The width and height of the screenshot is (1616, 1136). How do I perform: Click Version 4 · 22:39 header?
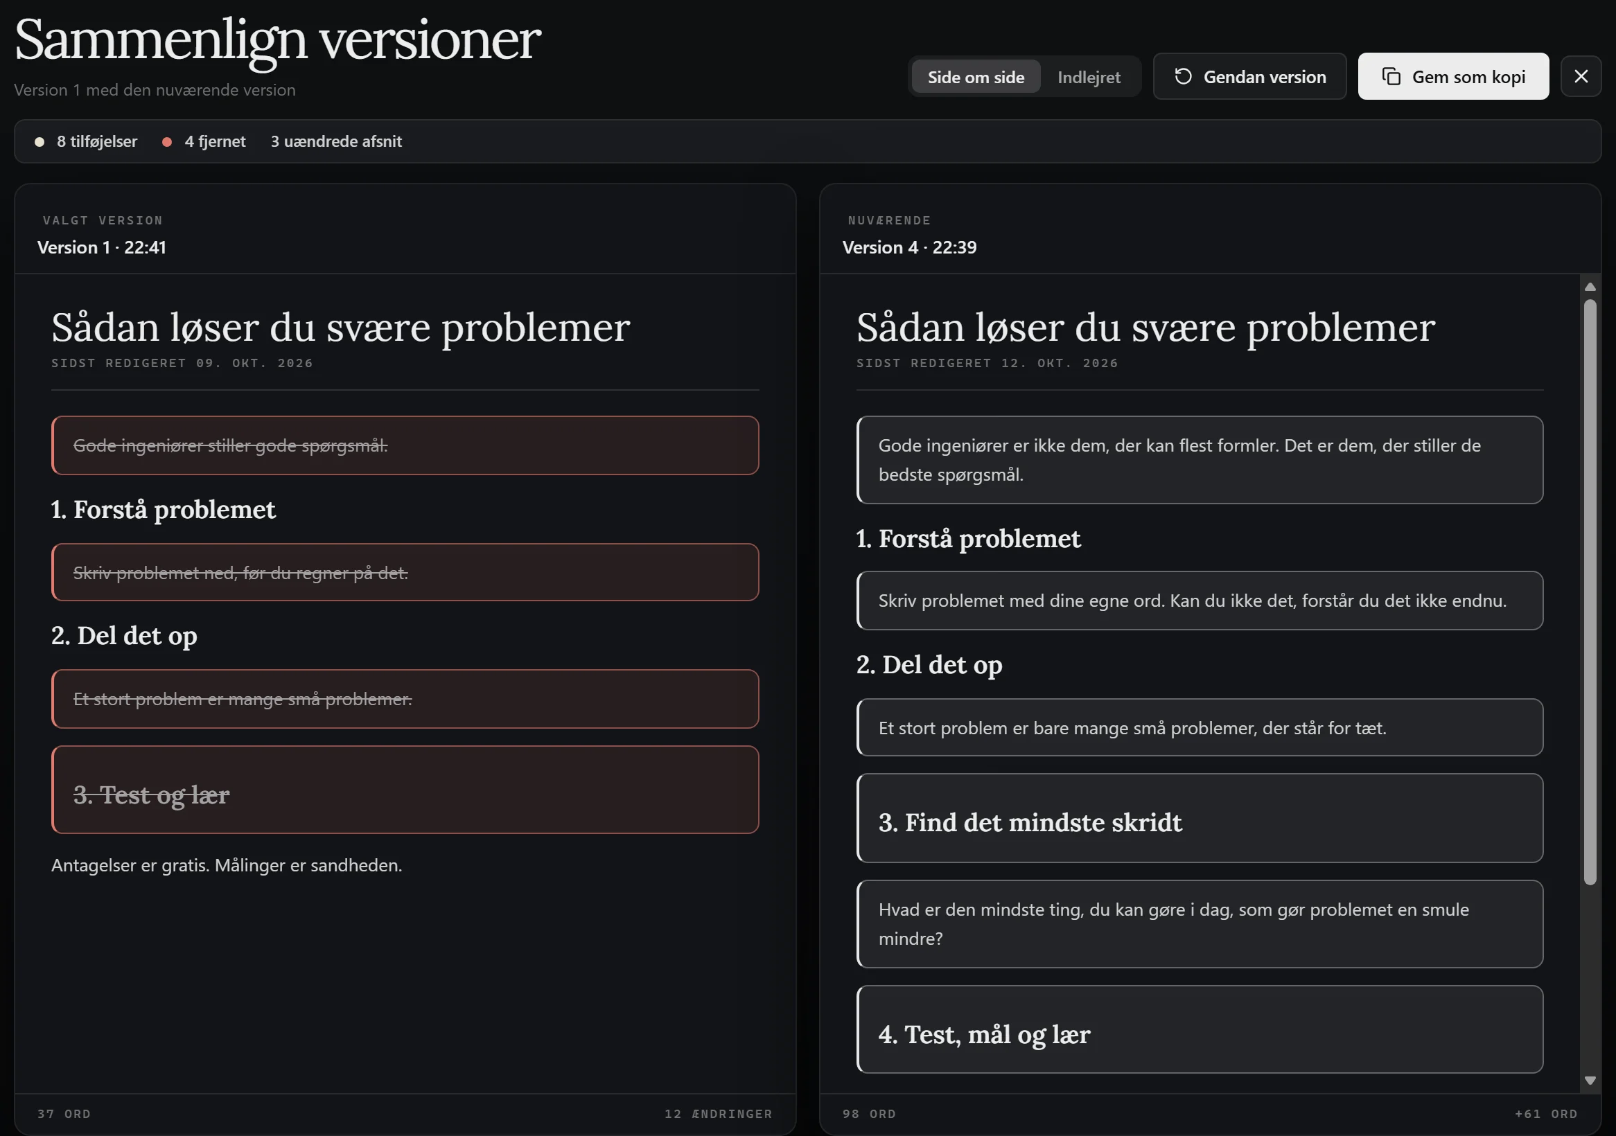(x=909, y=247)
